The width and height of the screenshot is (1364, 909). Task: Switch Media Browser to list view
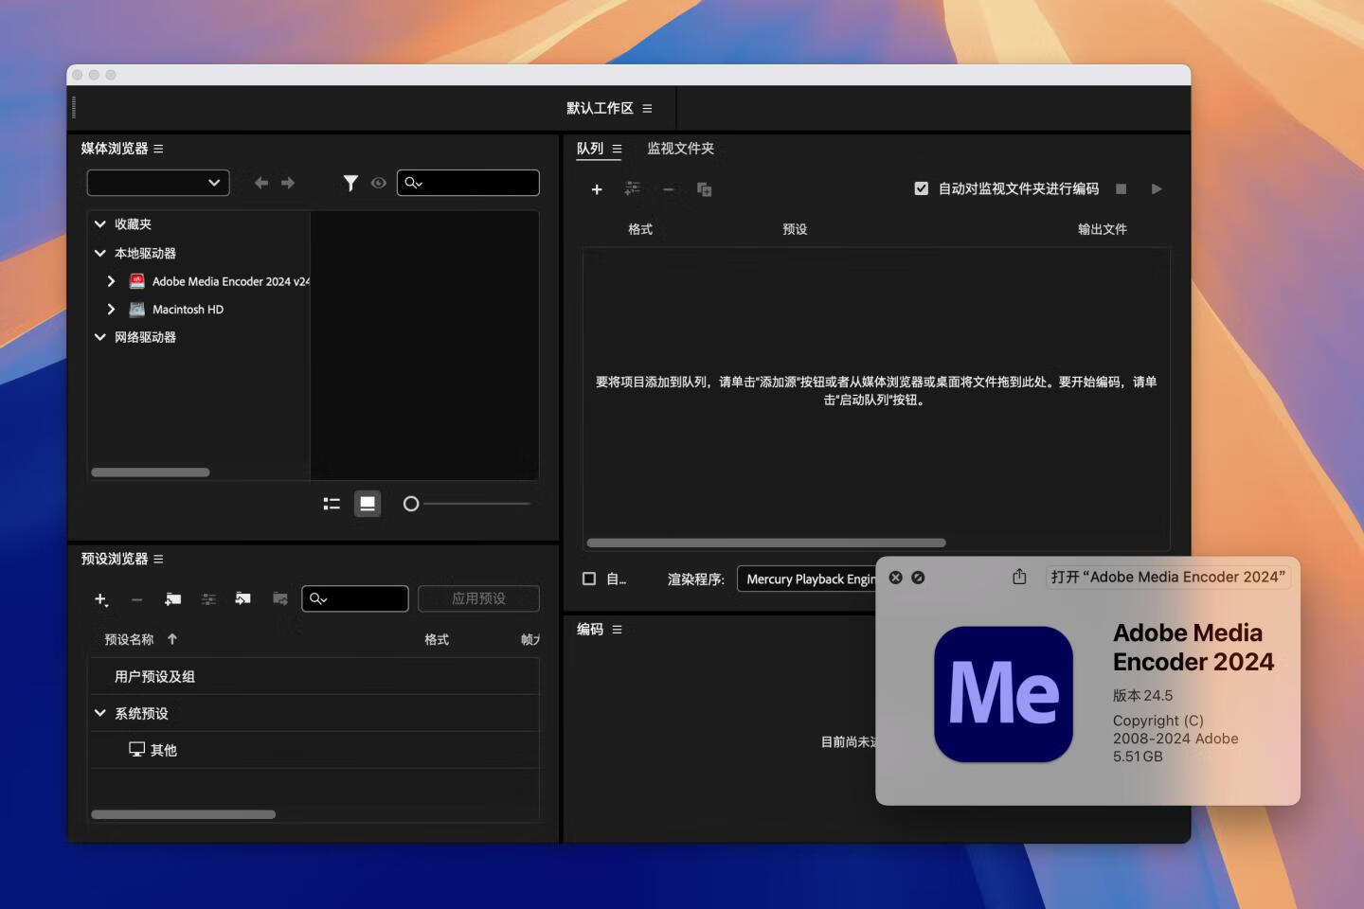pos(332,504)
